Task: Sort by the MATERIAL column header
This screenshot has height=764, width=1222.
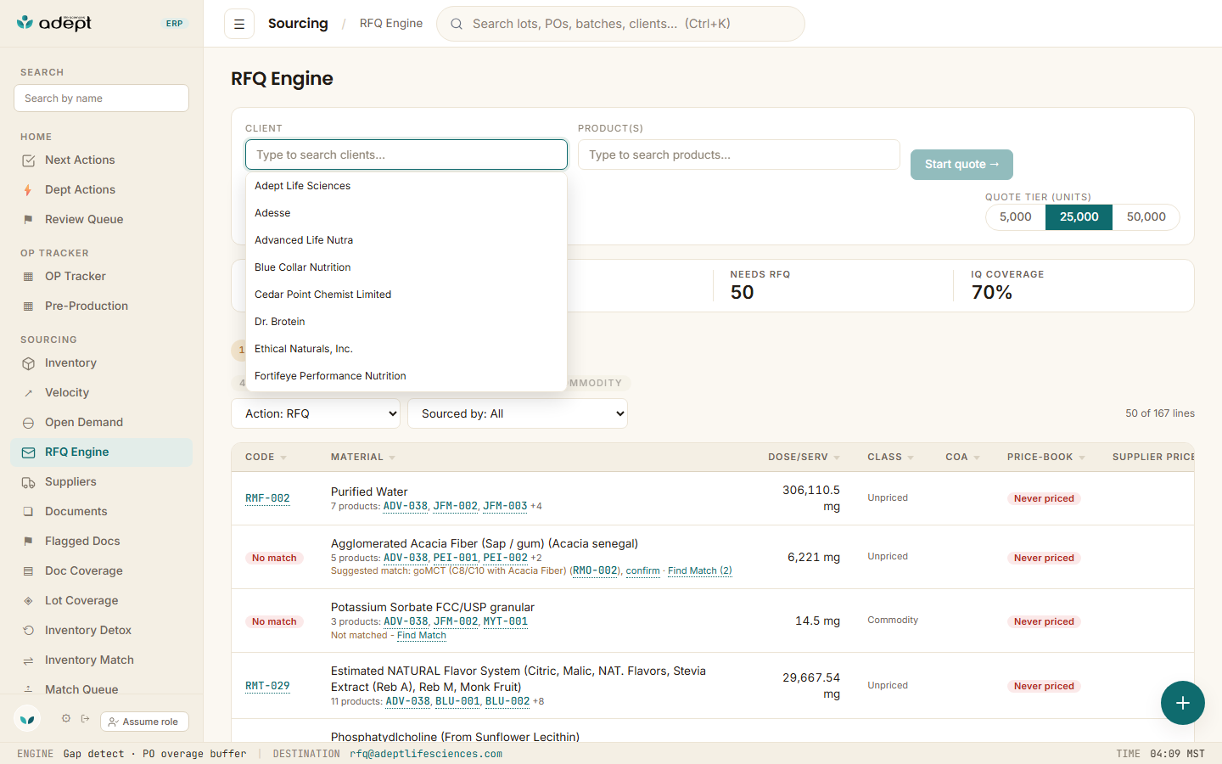Action: [363, 457]
